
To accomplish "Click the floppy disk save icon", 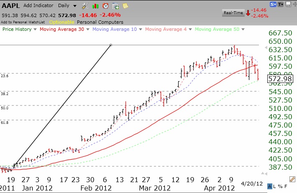I will [288, 4].
